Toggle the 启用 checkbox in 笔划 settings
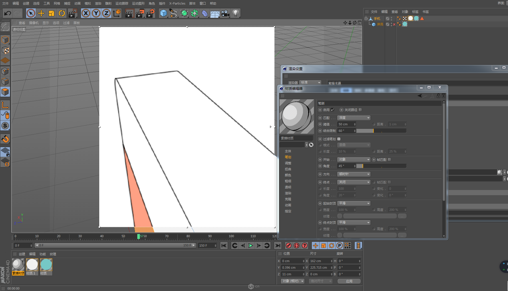Screen dimensions: 508x291 333,110
